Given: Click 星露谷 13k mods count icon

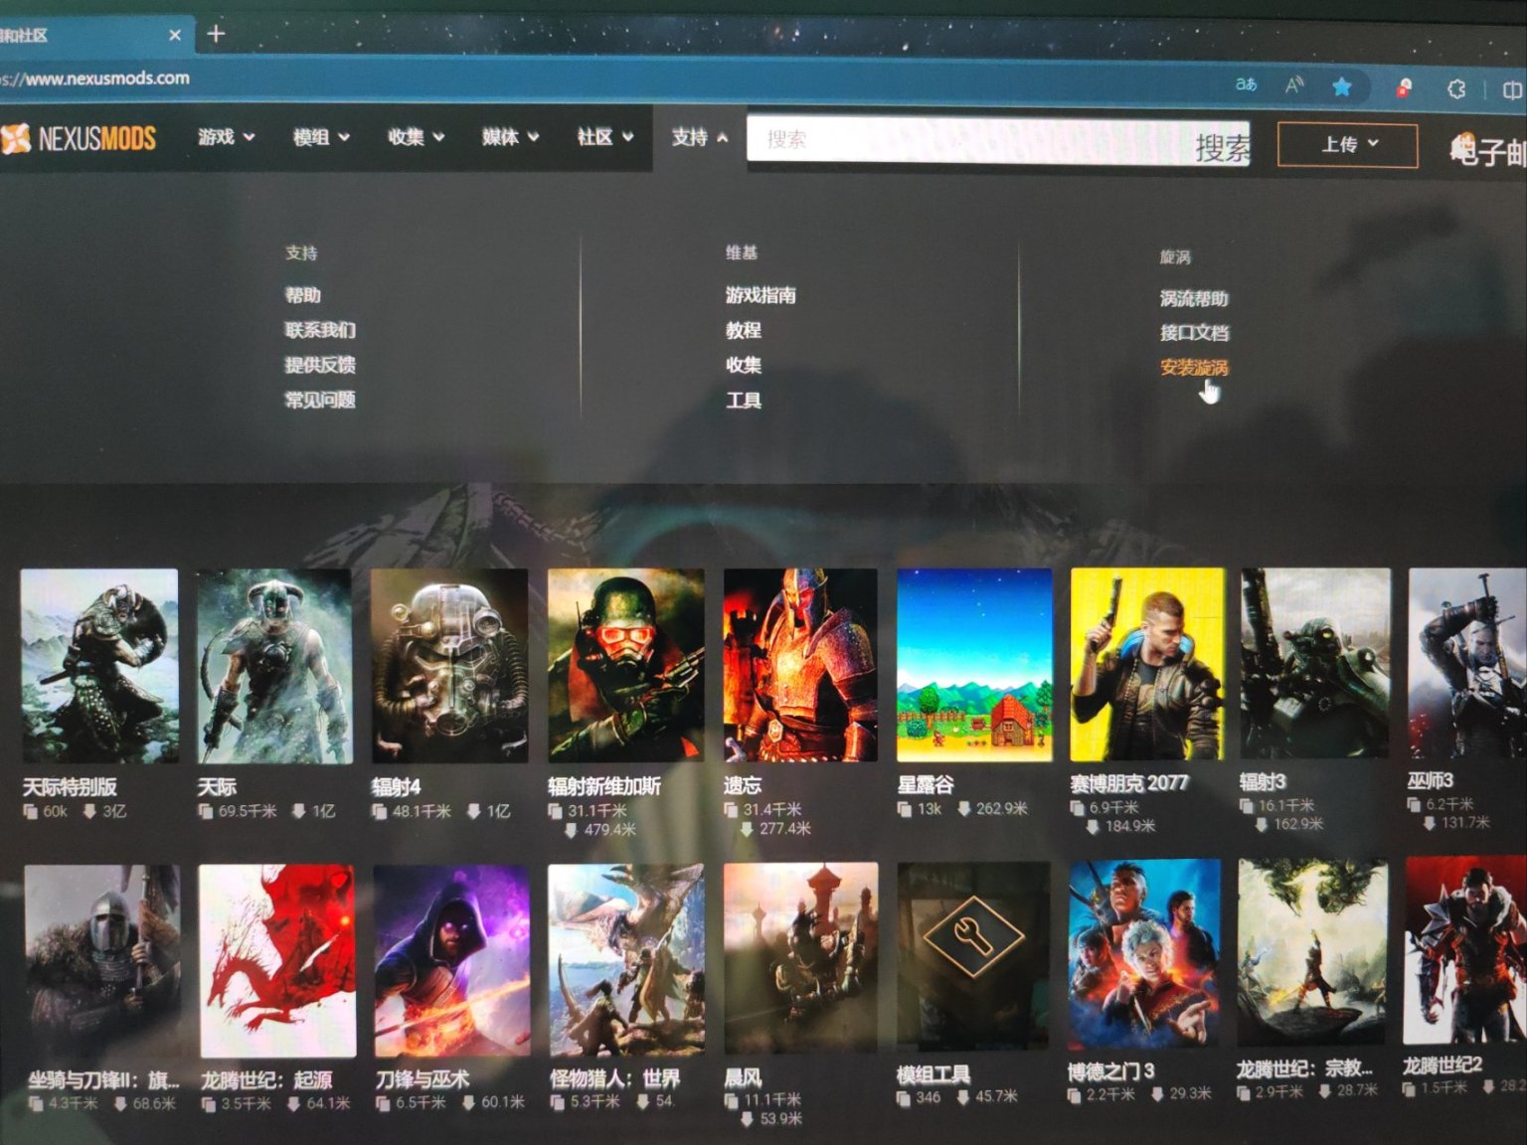Looking at the screenshot, I should (905, 809).
